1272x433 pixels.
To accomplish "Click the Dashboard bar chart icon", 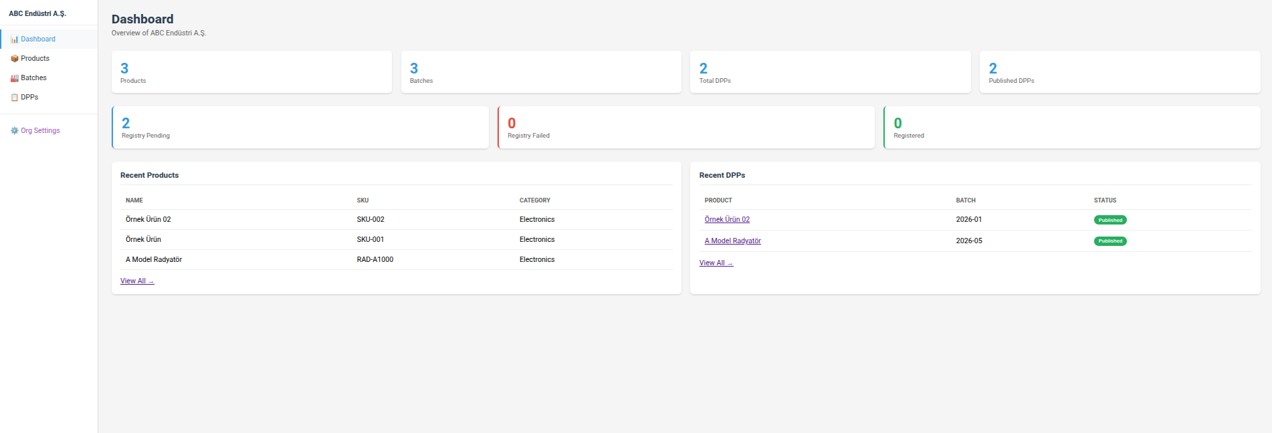I will (x=14, y=39).
